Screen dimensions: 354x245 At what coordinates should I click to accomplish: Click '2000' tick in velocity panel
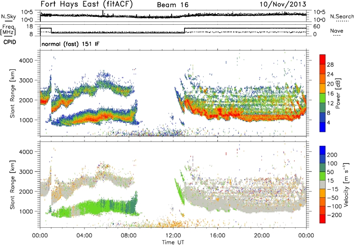26,191
